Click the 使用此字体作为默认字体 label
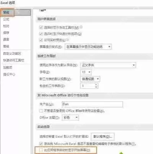153x154 pixels. [58, 65]
